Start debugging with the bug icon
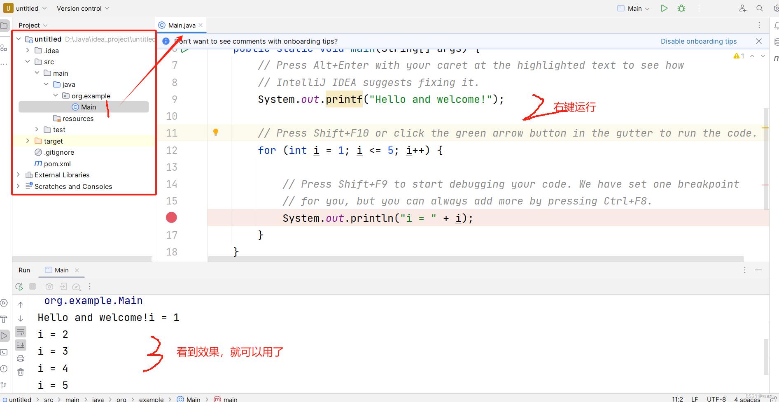Screen dimensions: 779x402 click(681, 8)
